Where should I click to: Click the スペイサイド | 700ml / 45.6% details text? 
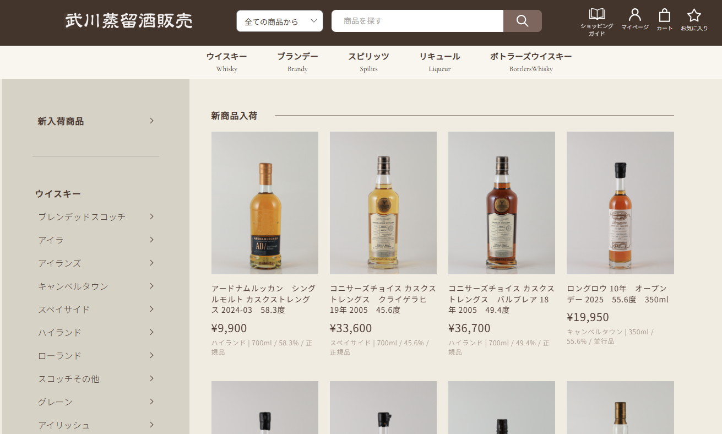pos(379,347)
